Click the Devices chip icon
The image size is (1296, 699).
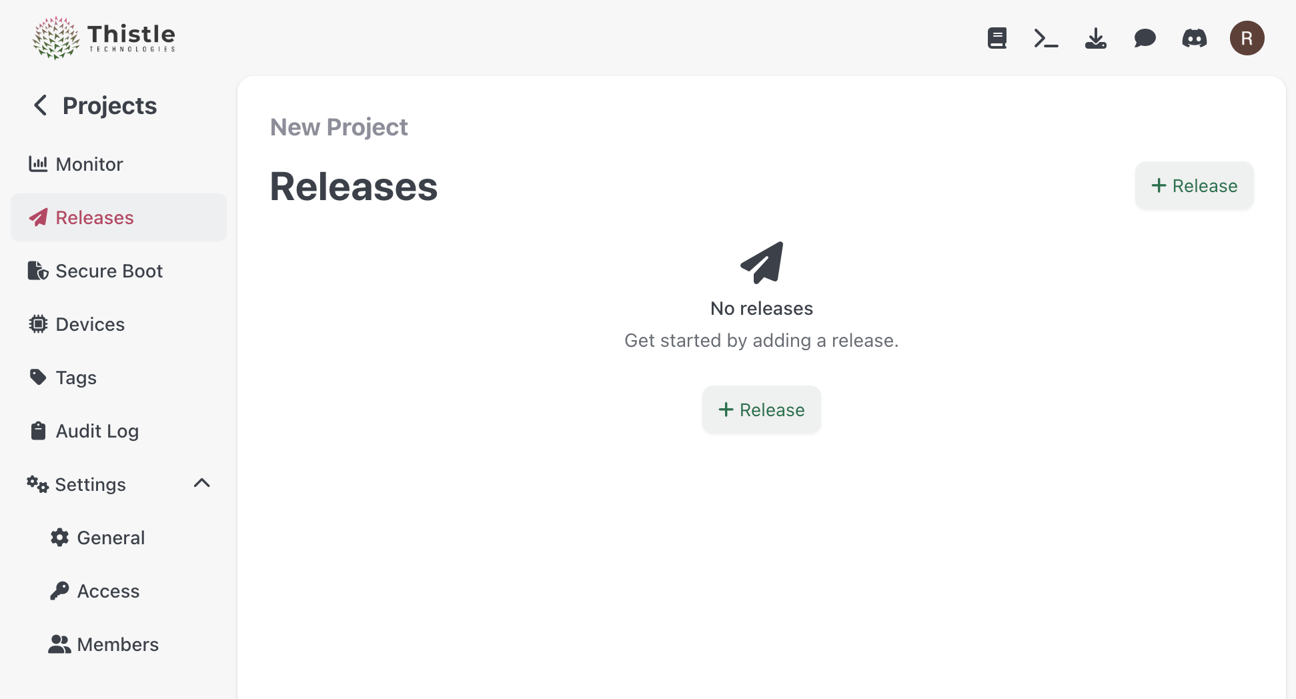38,324
